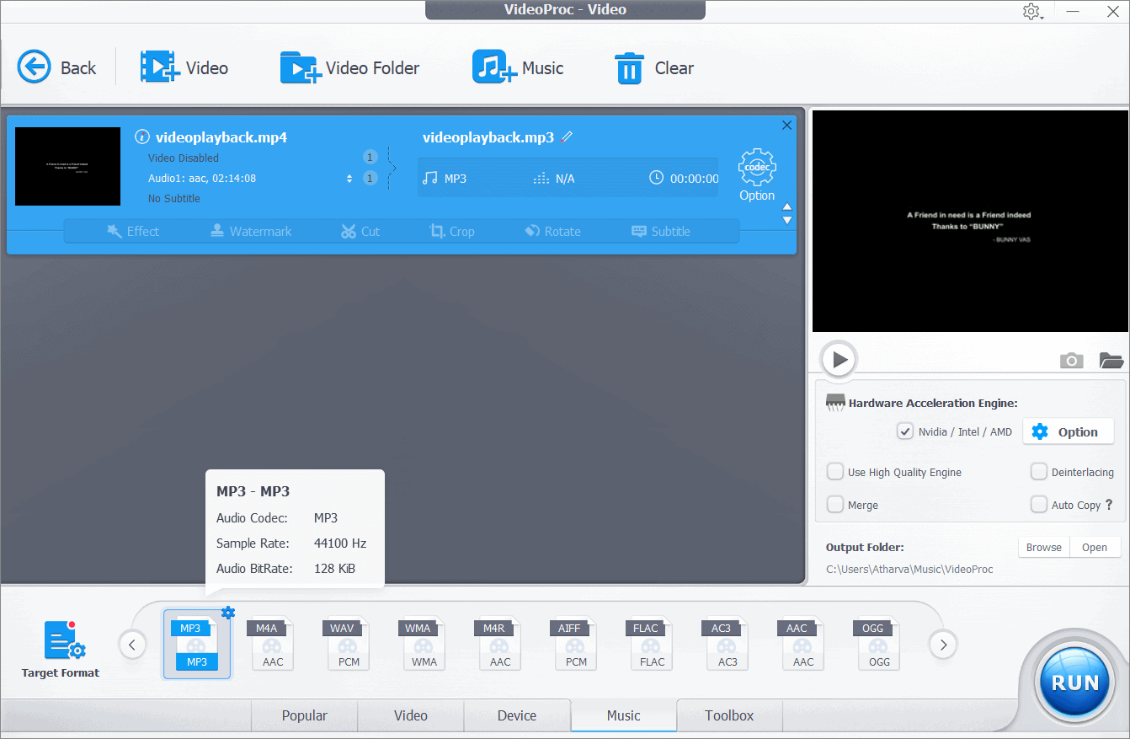This screenshot has height=739, width=1130.
Task: Move the item down with the down arrow
Action: [x=787, y=220]
